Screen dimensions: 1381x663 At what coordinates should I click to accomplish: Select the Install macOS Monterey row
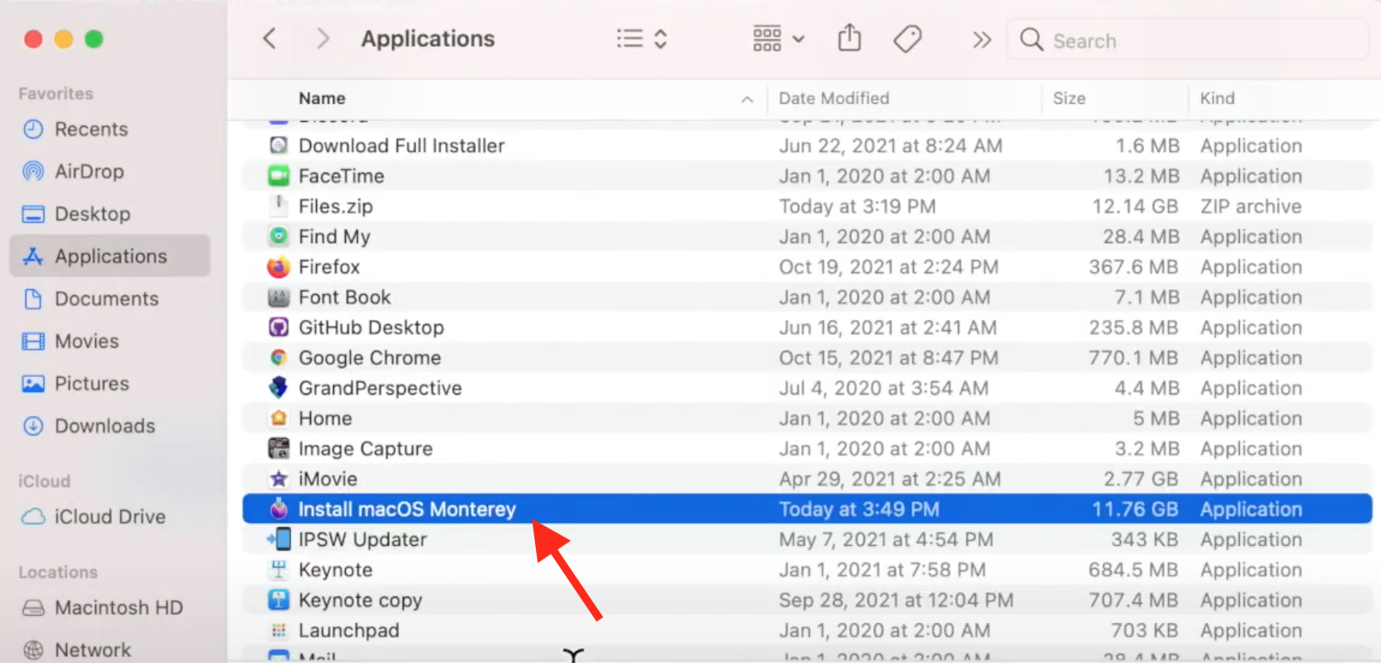(641, 509)
